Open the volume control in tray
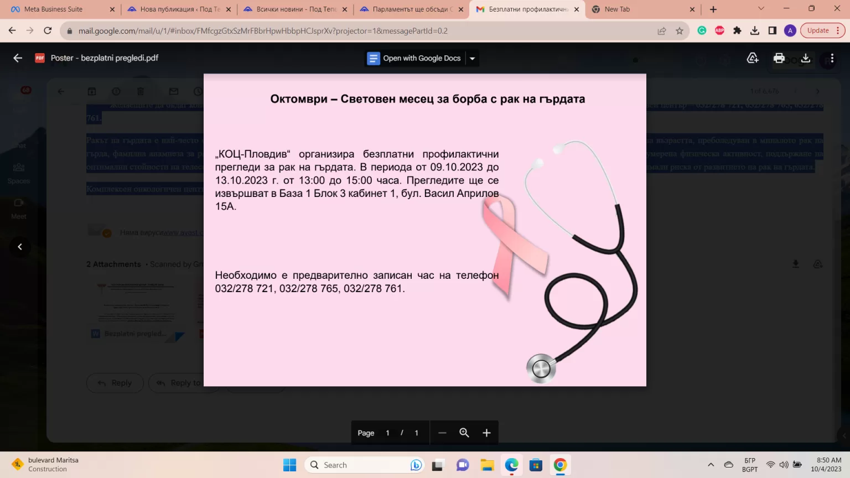Viewport: 850px width, 478px height. coord(784,465)
